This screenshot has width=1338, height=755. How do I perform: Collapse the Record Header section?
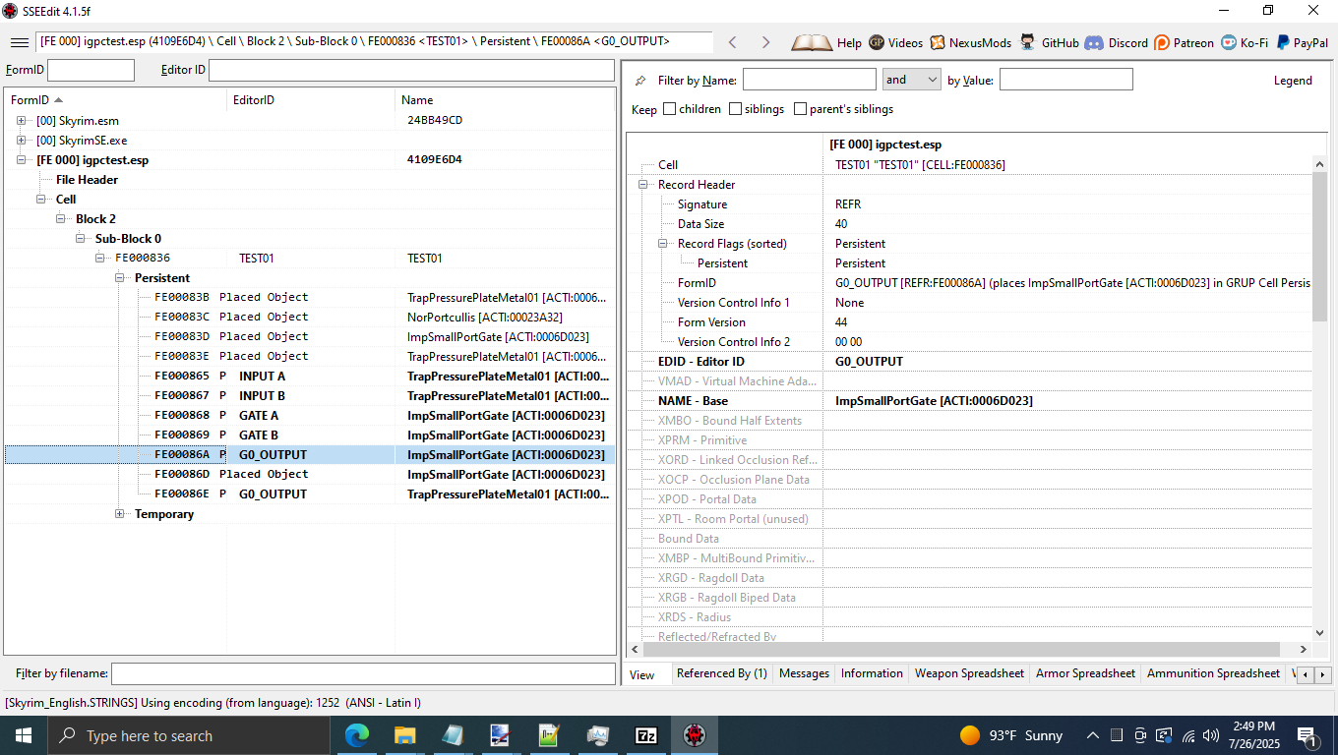643,185
